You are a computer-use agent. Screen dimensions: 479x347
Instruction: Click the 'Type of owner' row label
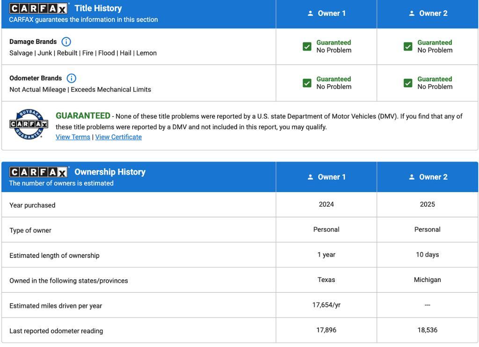(x=30, y=230)
